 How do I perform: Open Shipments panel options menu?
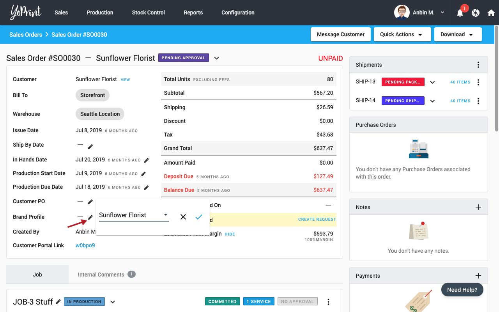click(478, 65)
